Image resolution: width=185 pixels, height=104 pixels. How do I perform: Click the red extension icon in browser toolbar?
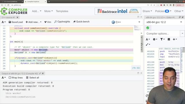click(161, 5)
